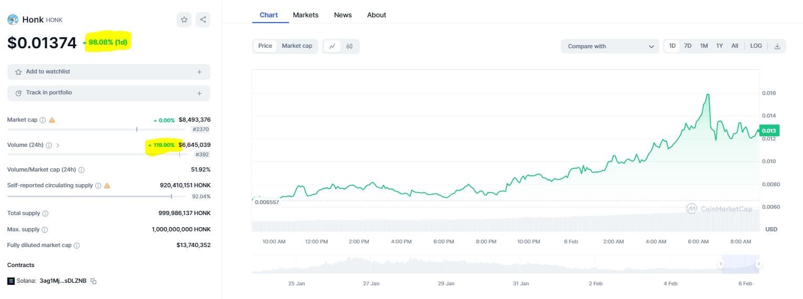View info icon next to Total supply
This screenshot has width=803, height=299.
point(45,213)
